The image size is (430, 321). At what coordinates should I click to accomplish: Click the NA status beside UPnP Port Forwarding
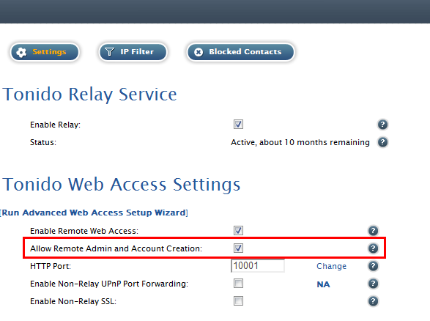(x=323, y=284)
